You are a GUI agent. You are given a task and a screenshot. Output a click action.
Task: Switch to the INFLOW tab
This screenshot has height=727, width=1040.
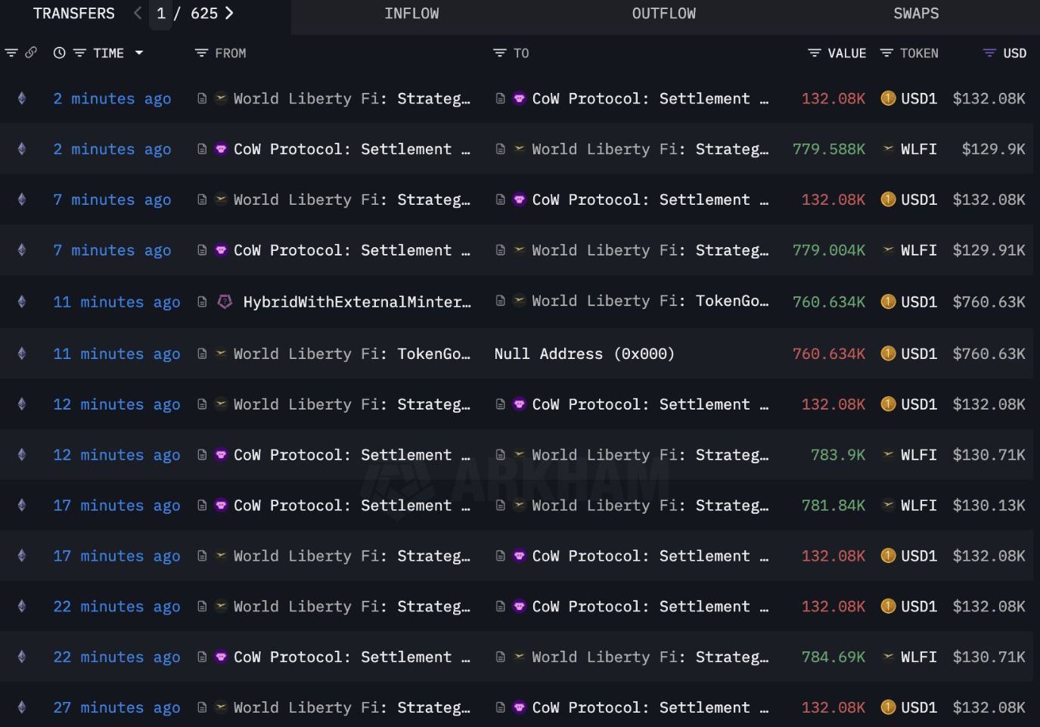click(411, 14)
